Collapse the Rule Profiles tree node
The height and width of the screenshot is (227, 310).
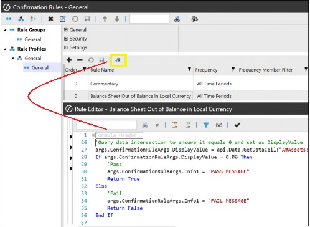[5, 49]
